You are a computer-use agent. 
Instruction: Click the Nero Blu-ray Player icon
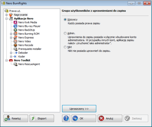[x=15, y=26]
